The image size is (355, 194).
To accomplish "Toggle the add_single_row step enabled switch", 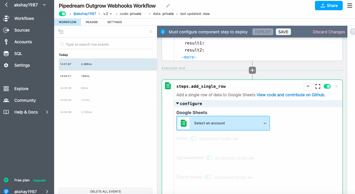I will click(327, 86).
